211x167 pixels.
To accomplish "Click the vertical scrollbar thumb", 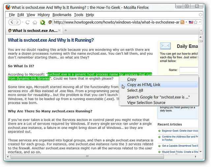I will 200,41.
